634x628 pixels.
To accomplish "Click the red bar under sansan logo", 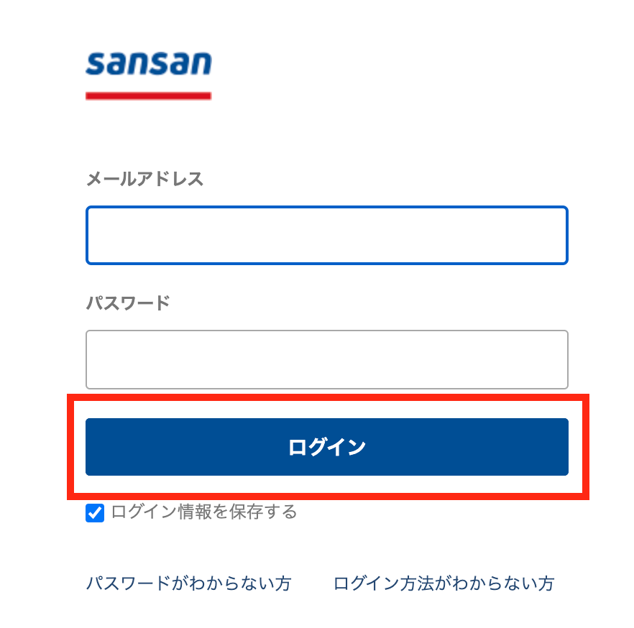I will click(148, 95).
